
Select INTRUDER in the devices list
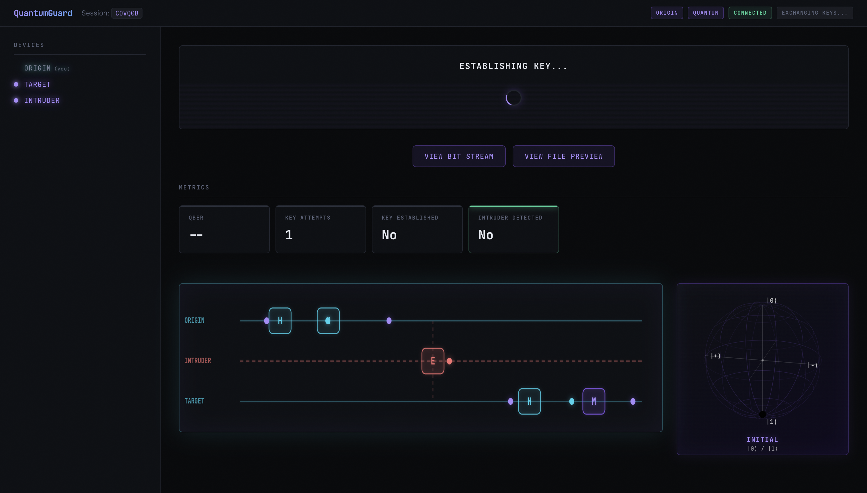click(42, 101)
